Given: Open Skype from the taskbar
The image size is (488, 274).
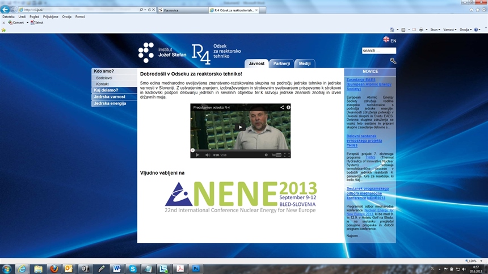Looking at the screenshot, I should click(133, 268).
